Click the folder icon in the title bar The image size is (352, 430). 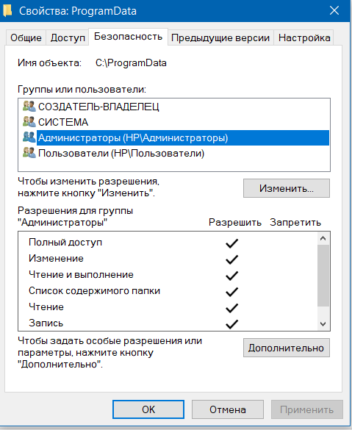[x=7, y=10]
